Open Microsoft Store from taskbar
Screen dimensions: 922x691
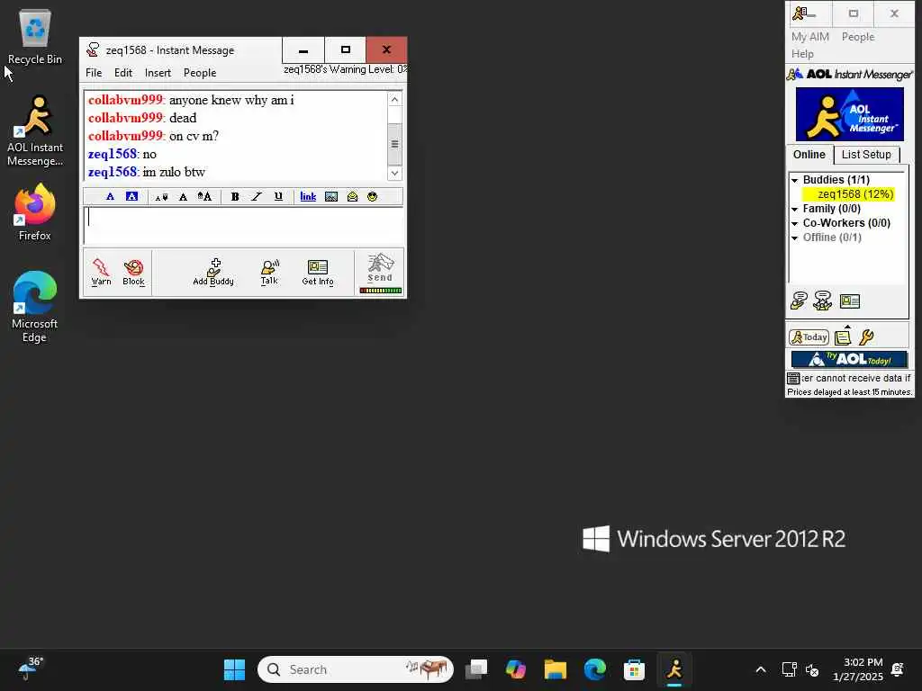point(634,669)
